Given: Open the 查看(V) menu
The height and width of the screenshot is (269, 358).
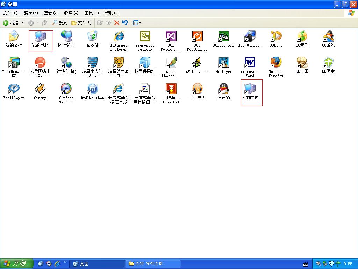Looking at the screenshot, I should (x=51, y=13).
